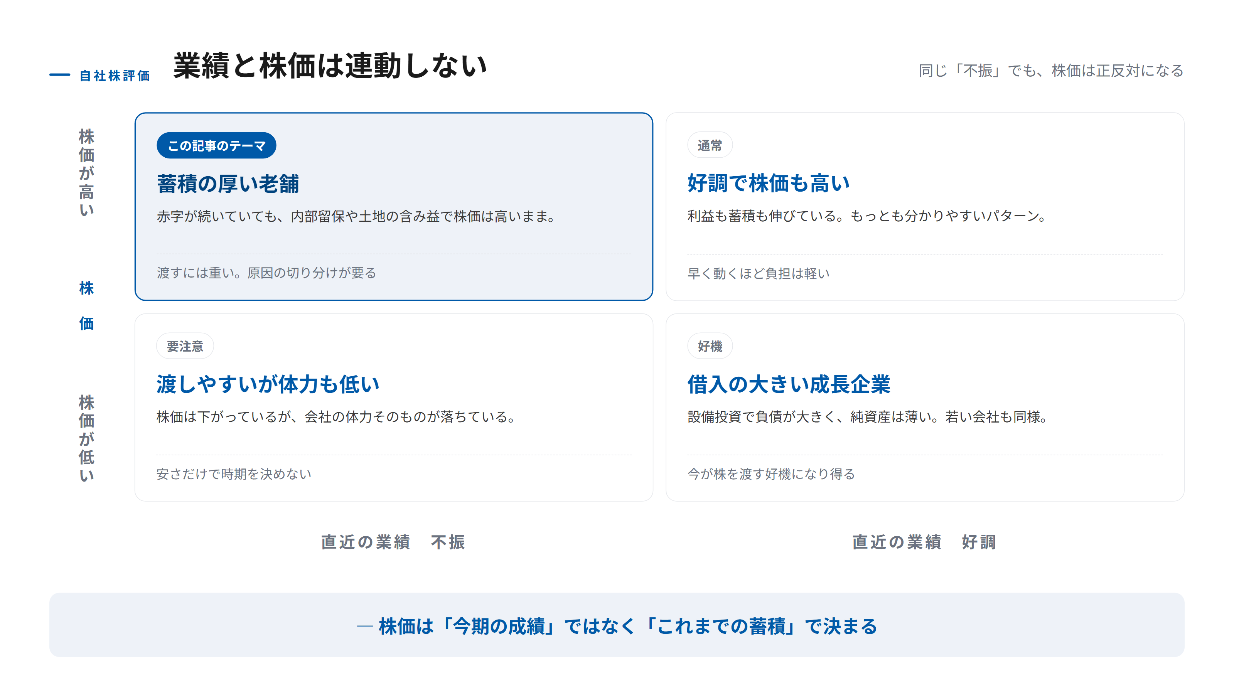The height and width of the screenshot is (694, 1234).
Task: Click the axis label 「直近の業績 好調」
Action: click(x=925, y=542)
